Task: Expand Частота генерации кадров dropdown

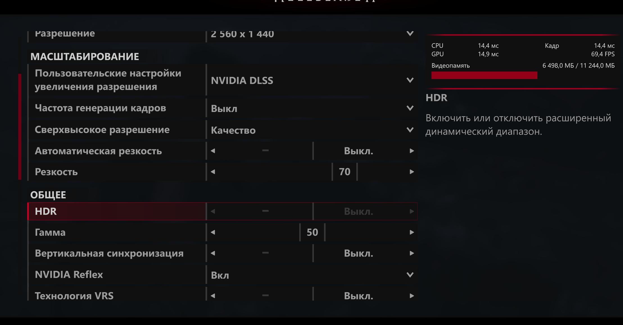Action: (x=410, y=108)
